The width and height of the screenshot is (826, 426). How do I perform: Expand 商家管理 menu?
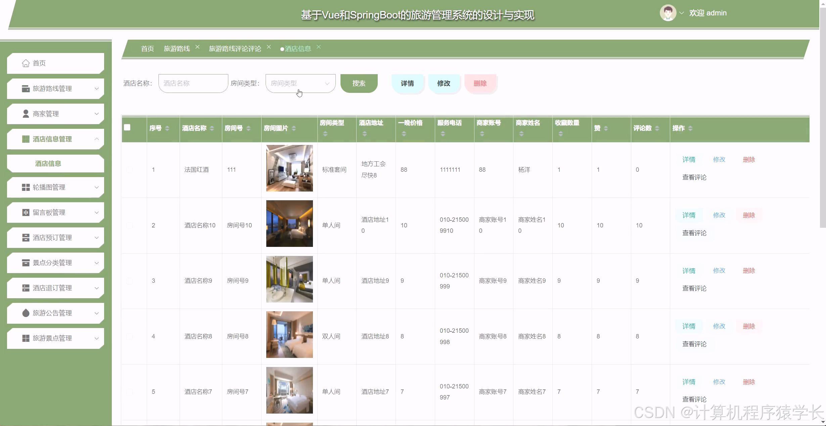[96, 114]
